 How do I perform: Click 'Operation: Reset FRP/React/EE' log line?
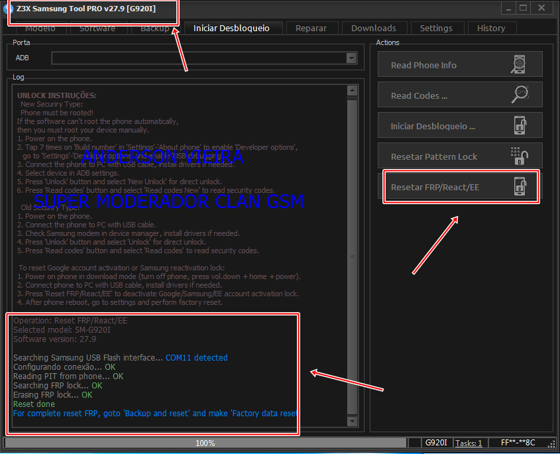coord(70,320)
